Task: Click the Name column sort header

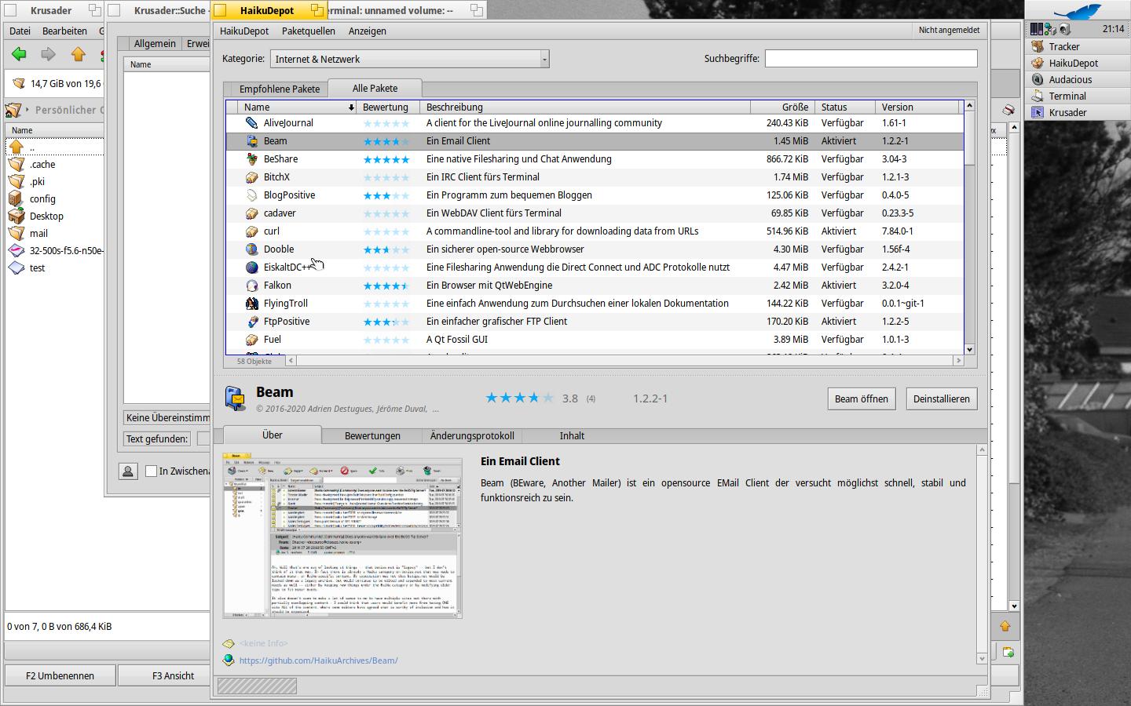Action: tap(297, 107)
